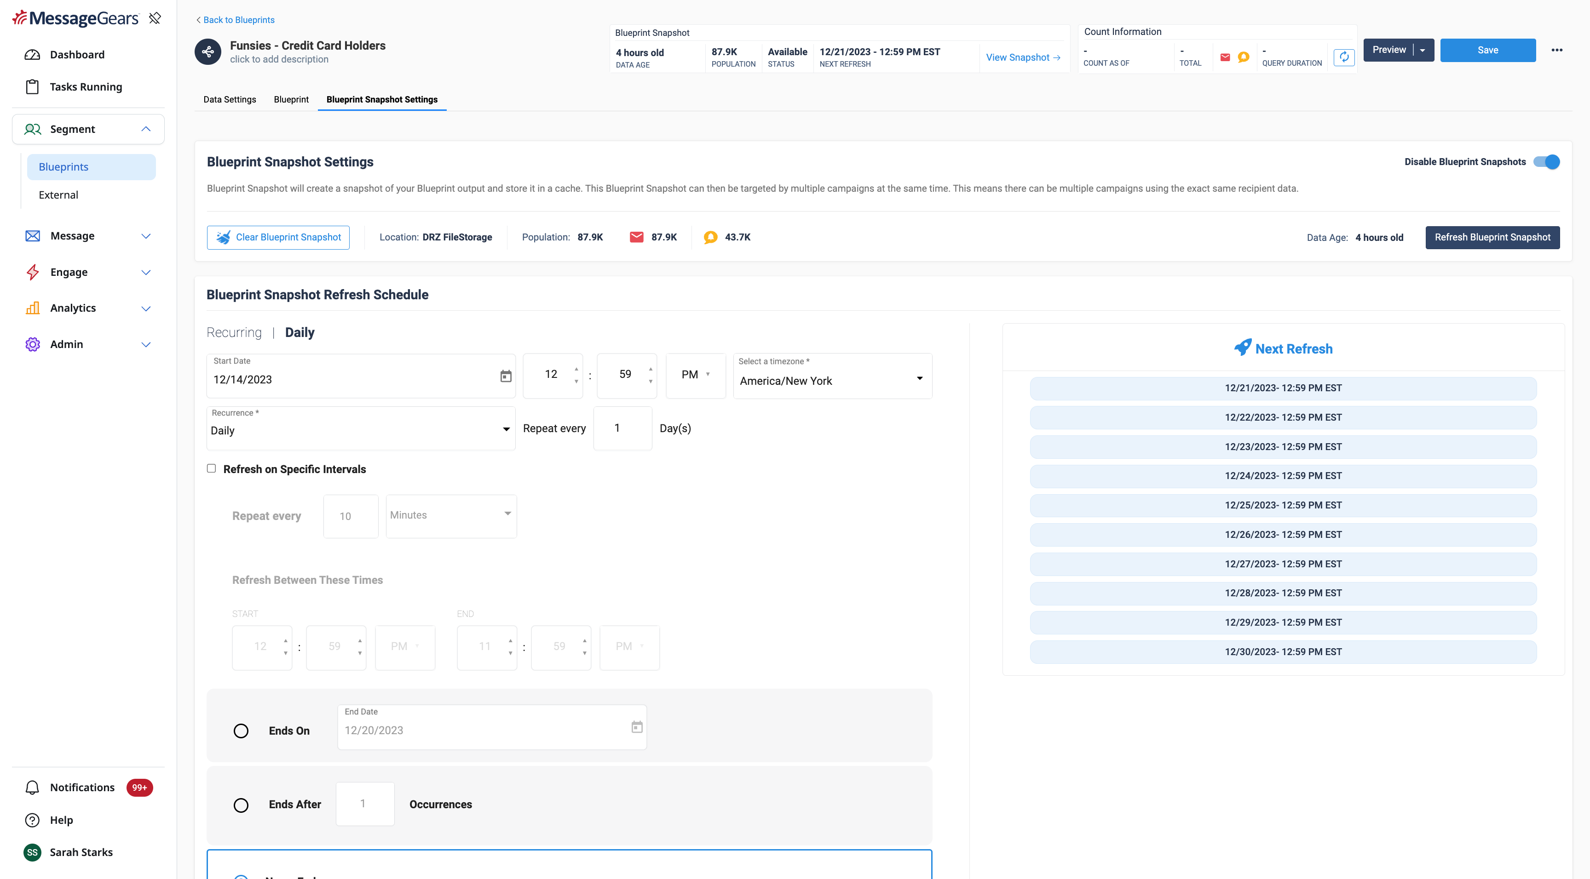This screenshot has width=1590, height=879.
Task: Click the 12/30/2023- 12:59 PM EST refresh entry
Action: 1283,652
